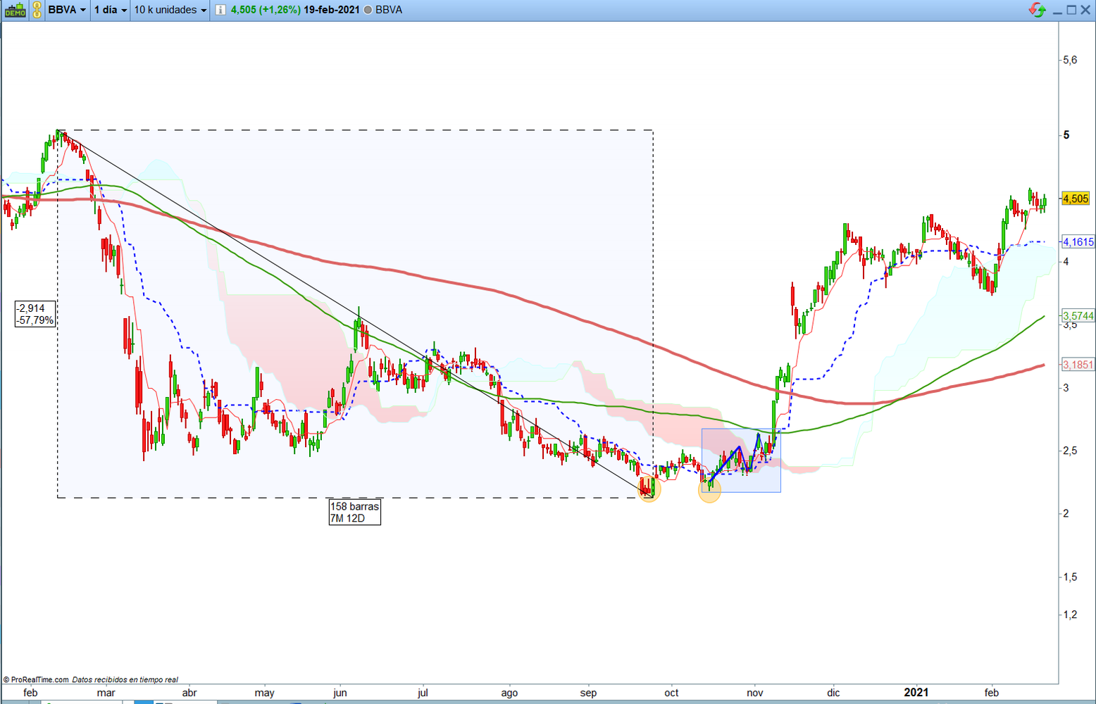Close the chart window
The image size is (1096, 704).
(1085, 10)
